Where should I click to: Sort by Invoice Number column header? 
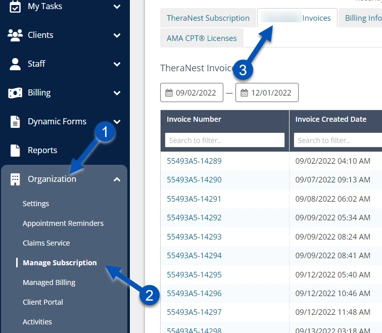(194, 119)
